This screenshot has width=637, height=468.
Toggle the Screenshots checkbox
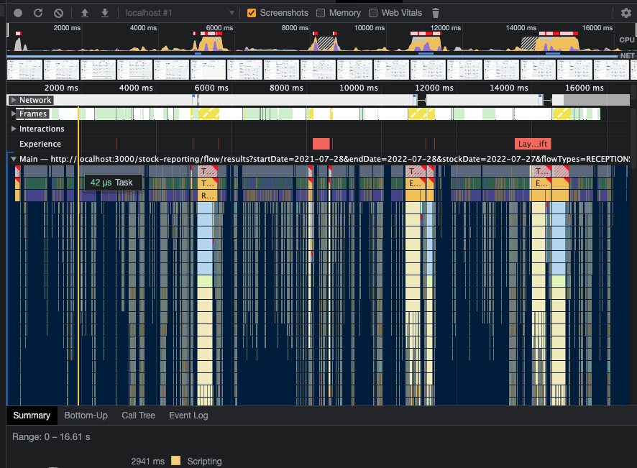[x=252, y=13]
